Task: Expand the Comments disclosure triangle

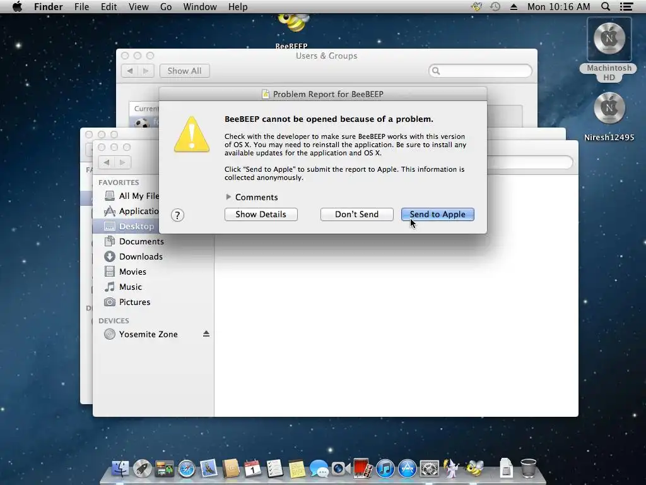Action: (228, 197)
